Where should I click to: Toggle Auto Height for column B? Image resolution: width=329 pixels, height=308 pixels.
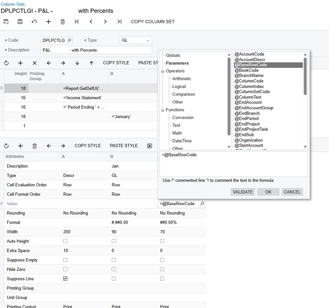click(x=114, y=241)
